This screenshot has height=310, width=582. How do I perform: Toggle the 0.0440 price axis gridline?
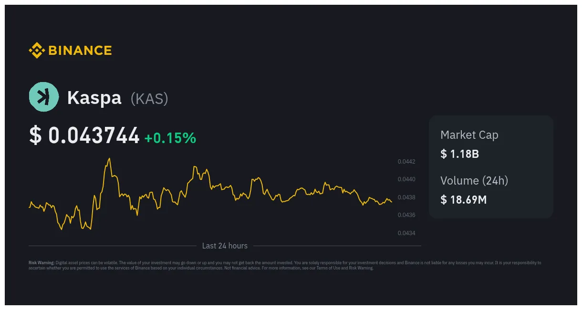click(x=406, y=179)
